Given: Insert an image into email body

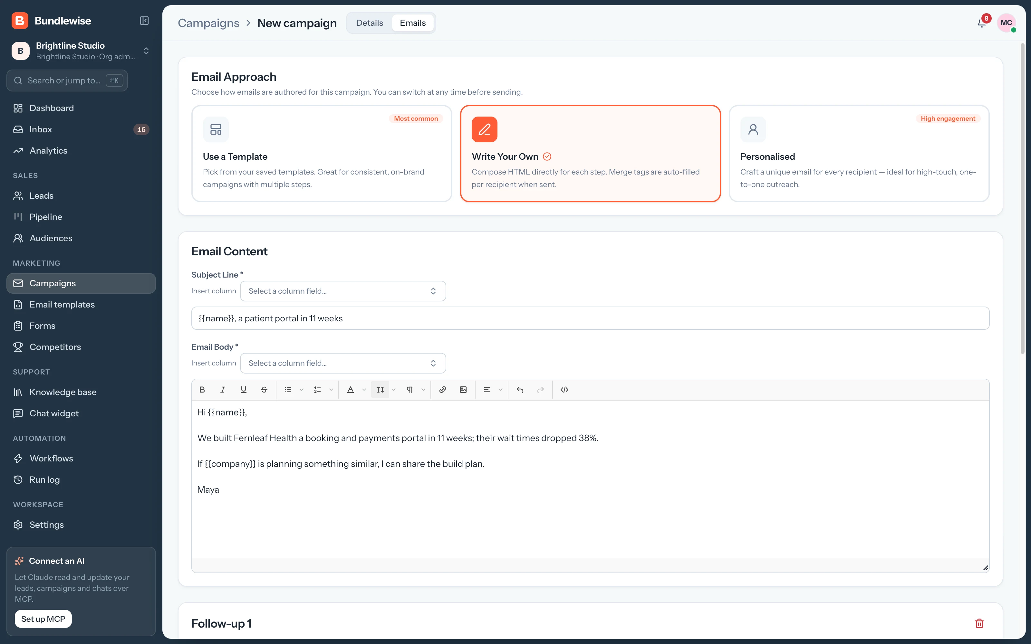Looking at the screenshot, I should click(463, 389).
